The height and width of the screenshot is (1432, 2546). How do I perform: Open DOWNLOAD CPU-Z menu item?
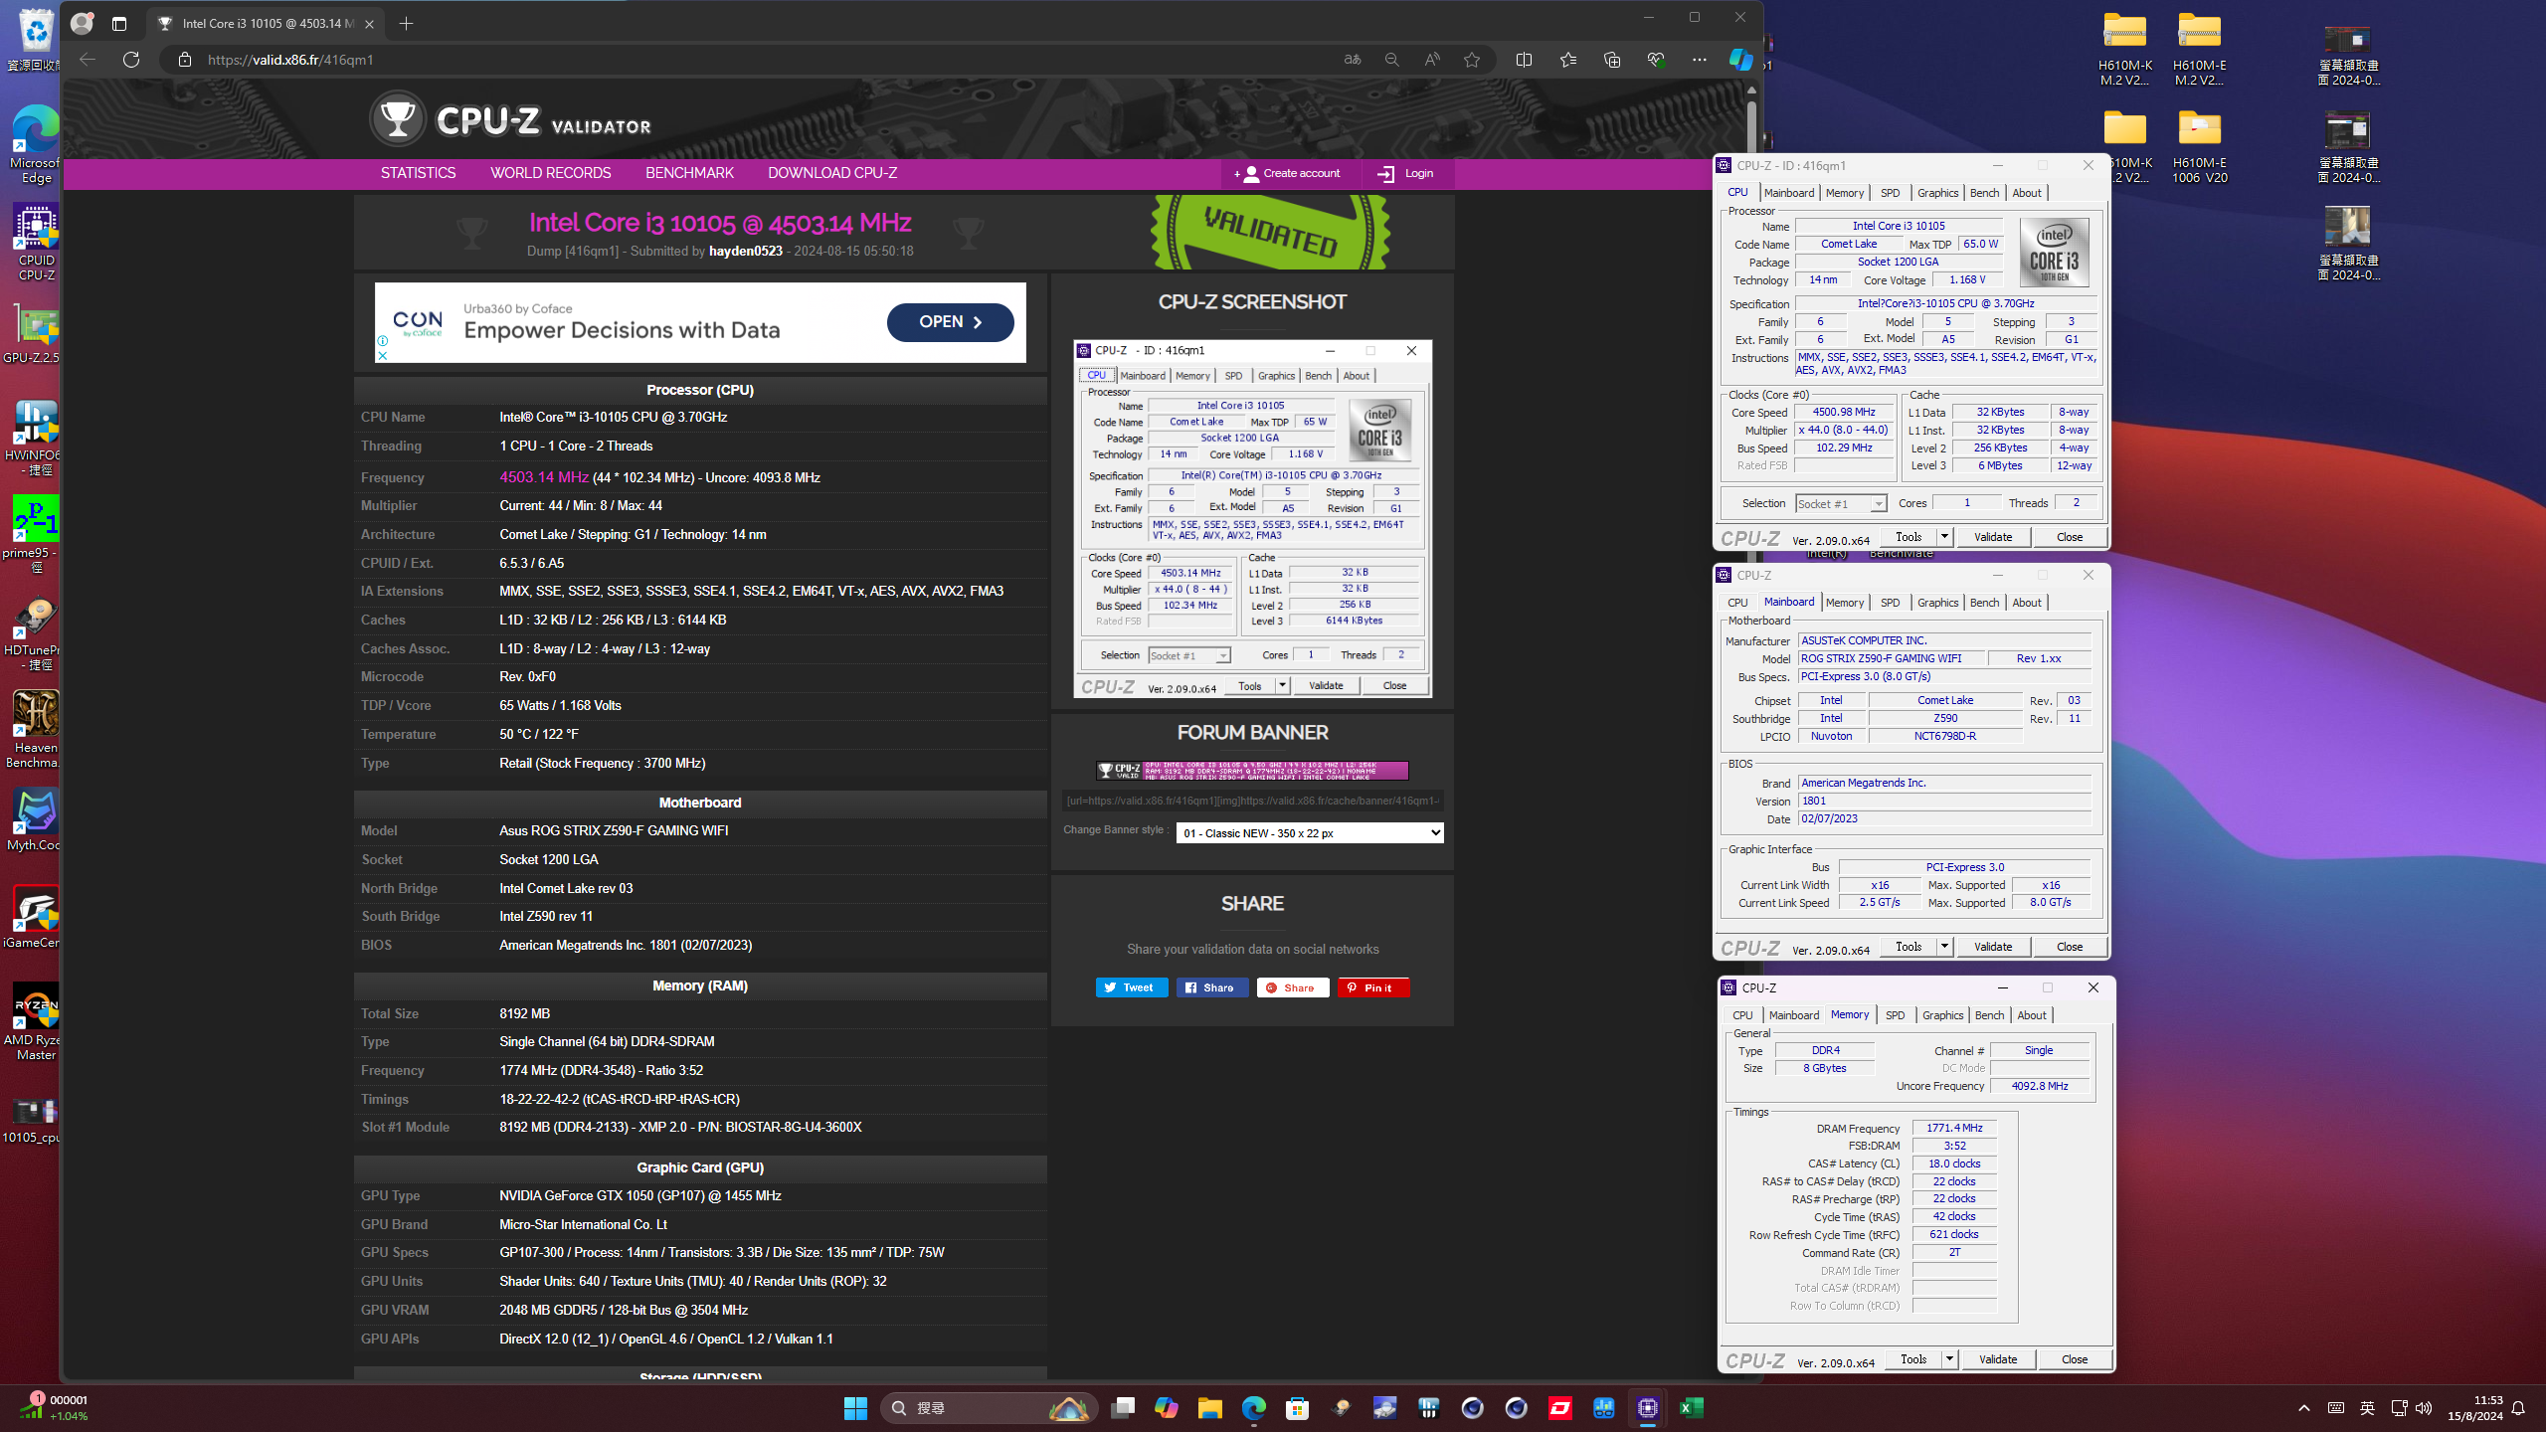pos(832,173)
